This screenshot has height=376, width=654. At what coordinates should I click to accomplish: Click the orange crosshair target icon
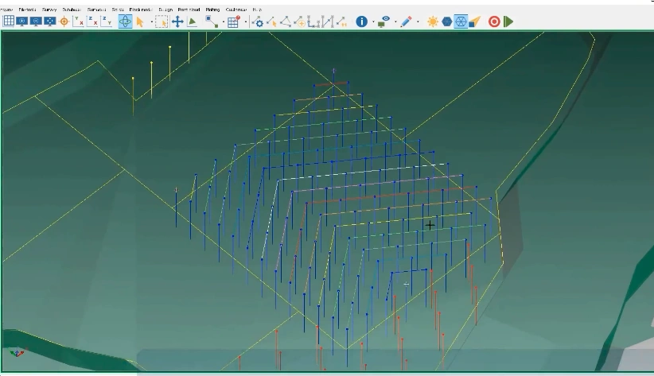[64, 21]
